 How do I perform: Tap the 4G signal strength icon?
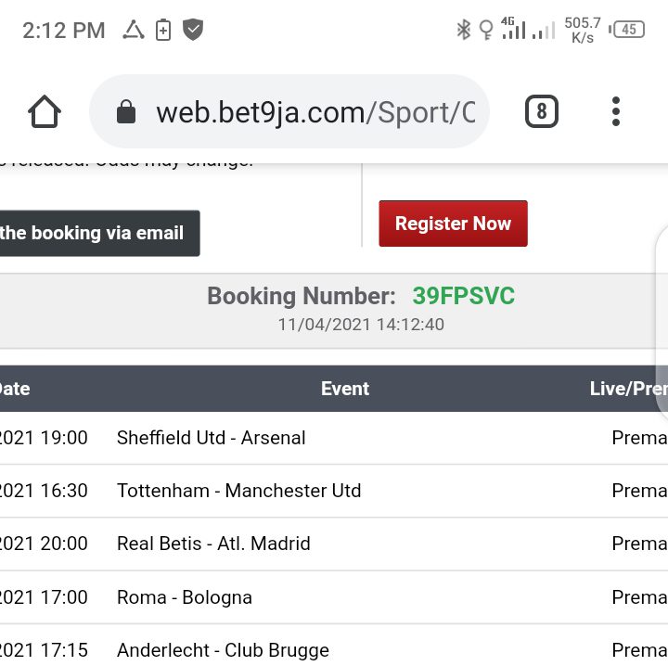point(513,29)
